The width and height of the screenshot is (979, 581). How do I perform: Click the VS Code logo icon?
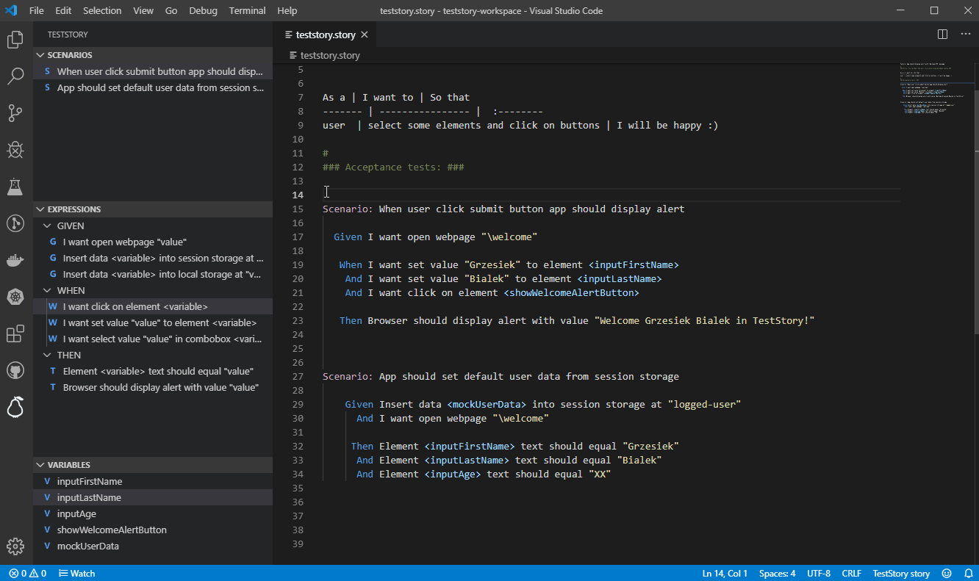[x=11, y=10]
